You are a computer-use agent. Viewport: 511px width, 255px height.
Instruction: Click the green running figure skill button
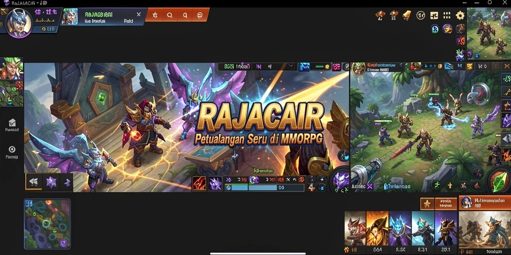click(436, 186)
